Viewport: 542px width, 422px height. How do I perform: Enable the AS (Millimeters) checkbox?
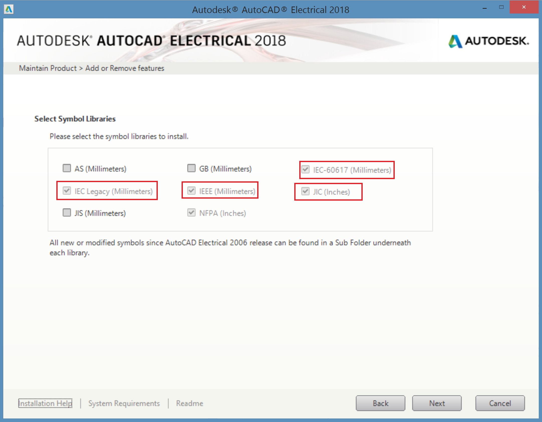67,168
